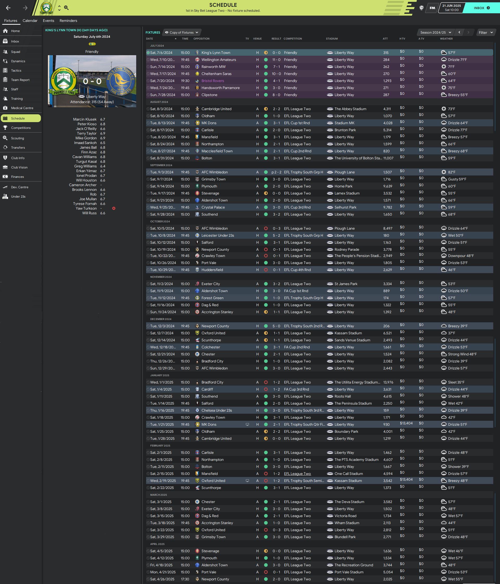Open the Transfers sidebar icon
The height and width of the screenshot is (584, 500).
[x=5, y=147]
